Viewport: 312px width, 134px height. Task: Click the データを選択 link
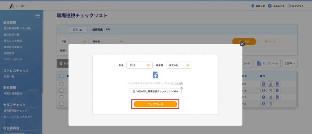pos(177,83)
